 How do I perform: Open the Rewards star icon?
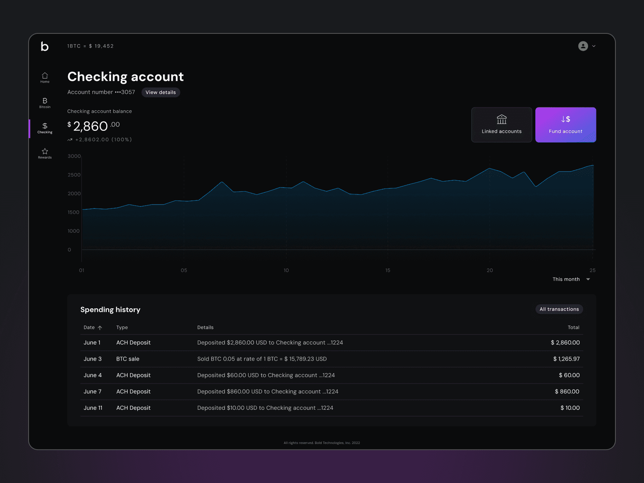[45, 151]
